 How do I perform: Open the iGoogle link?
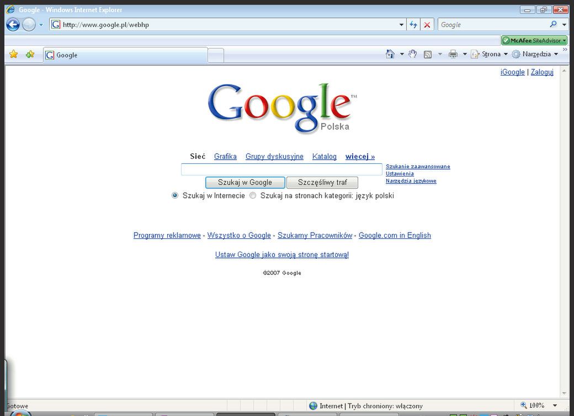513,72
